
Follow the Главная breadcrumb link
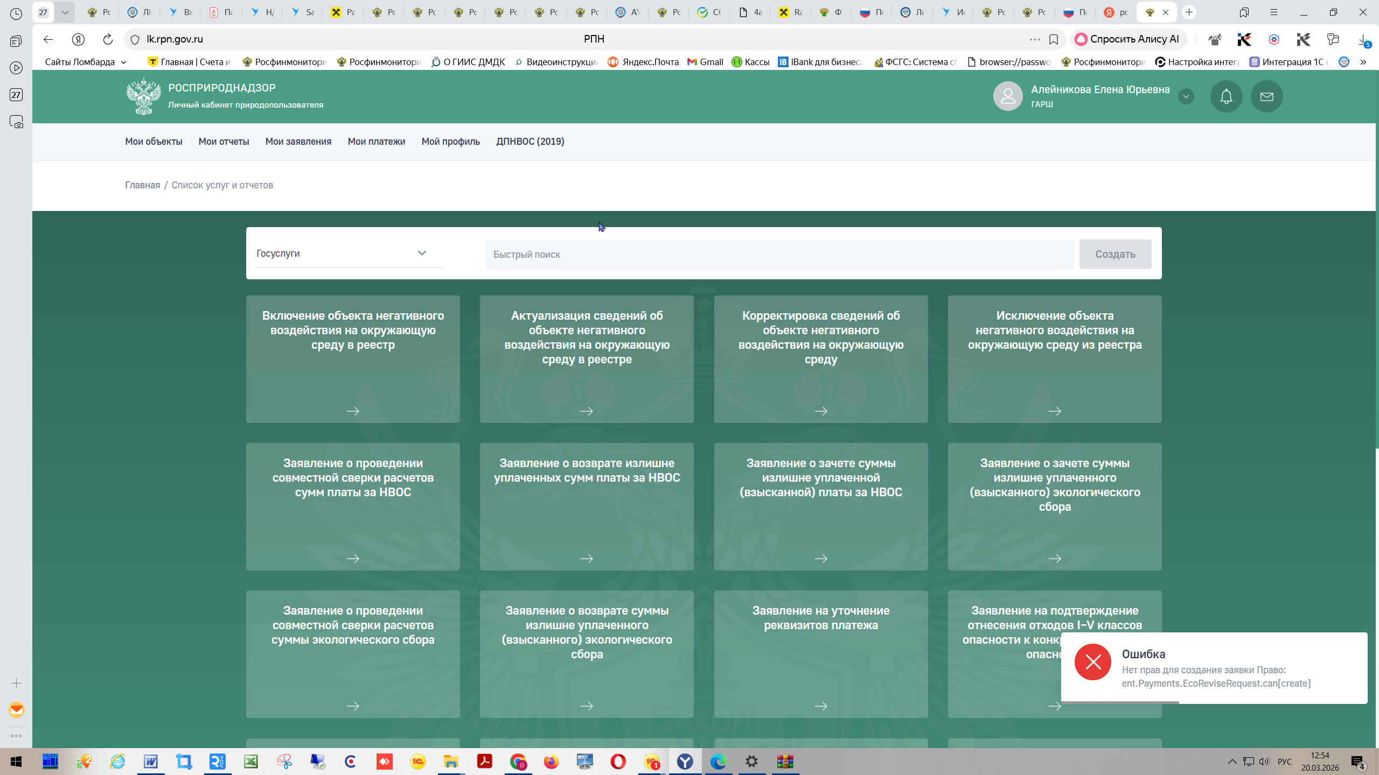pyautogui.click(x=142, y=185)
